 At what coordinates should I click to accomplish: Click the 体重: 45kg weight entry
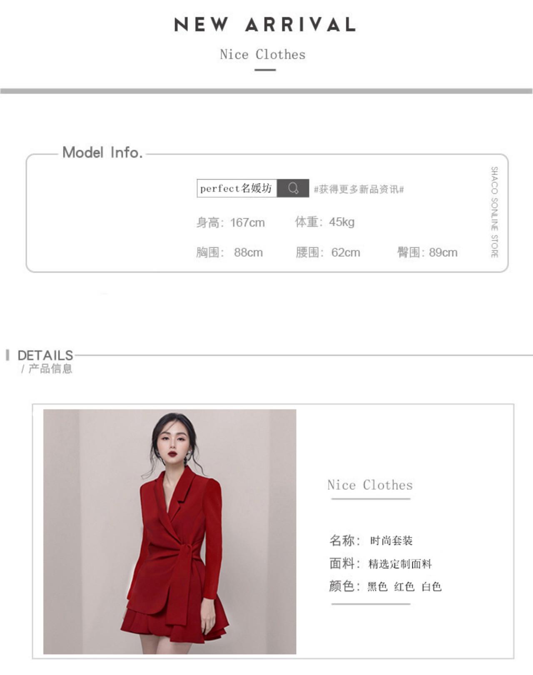[x=325, y=222]
